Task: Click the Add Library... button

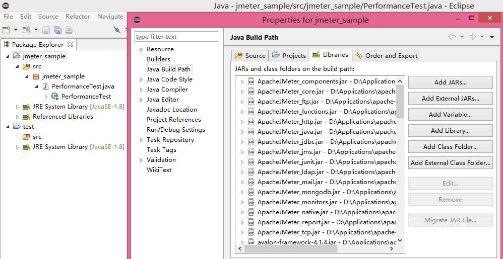Action: 451,130
